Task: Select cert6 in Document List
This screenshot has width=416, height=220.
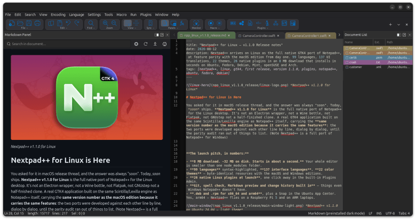Action: pos(378,57)
